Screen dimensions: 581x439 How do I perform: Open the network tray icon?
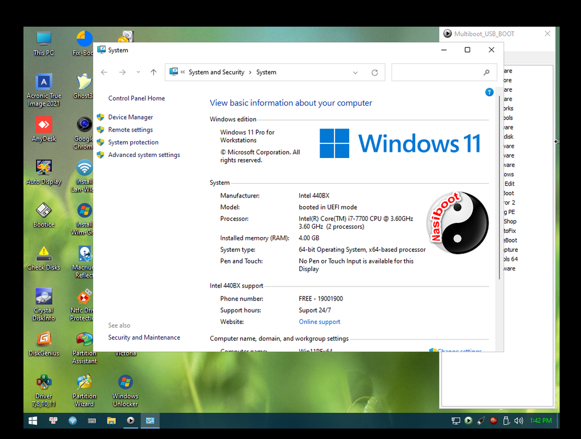456,420
